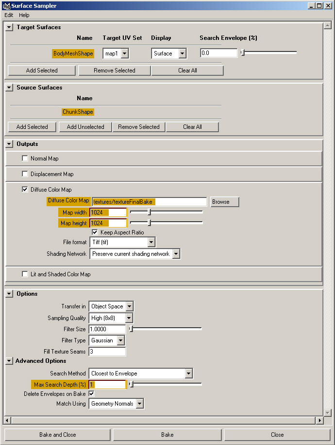Open the Target UV Set map1 dropdown

[116, 53]
